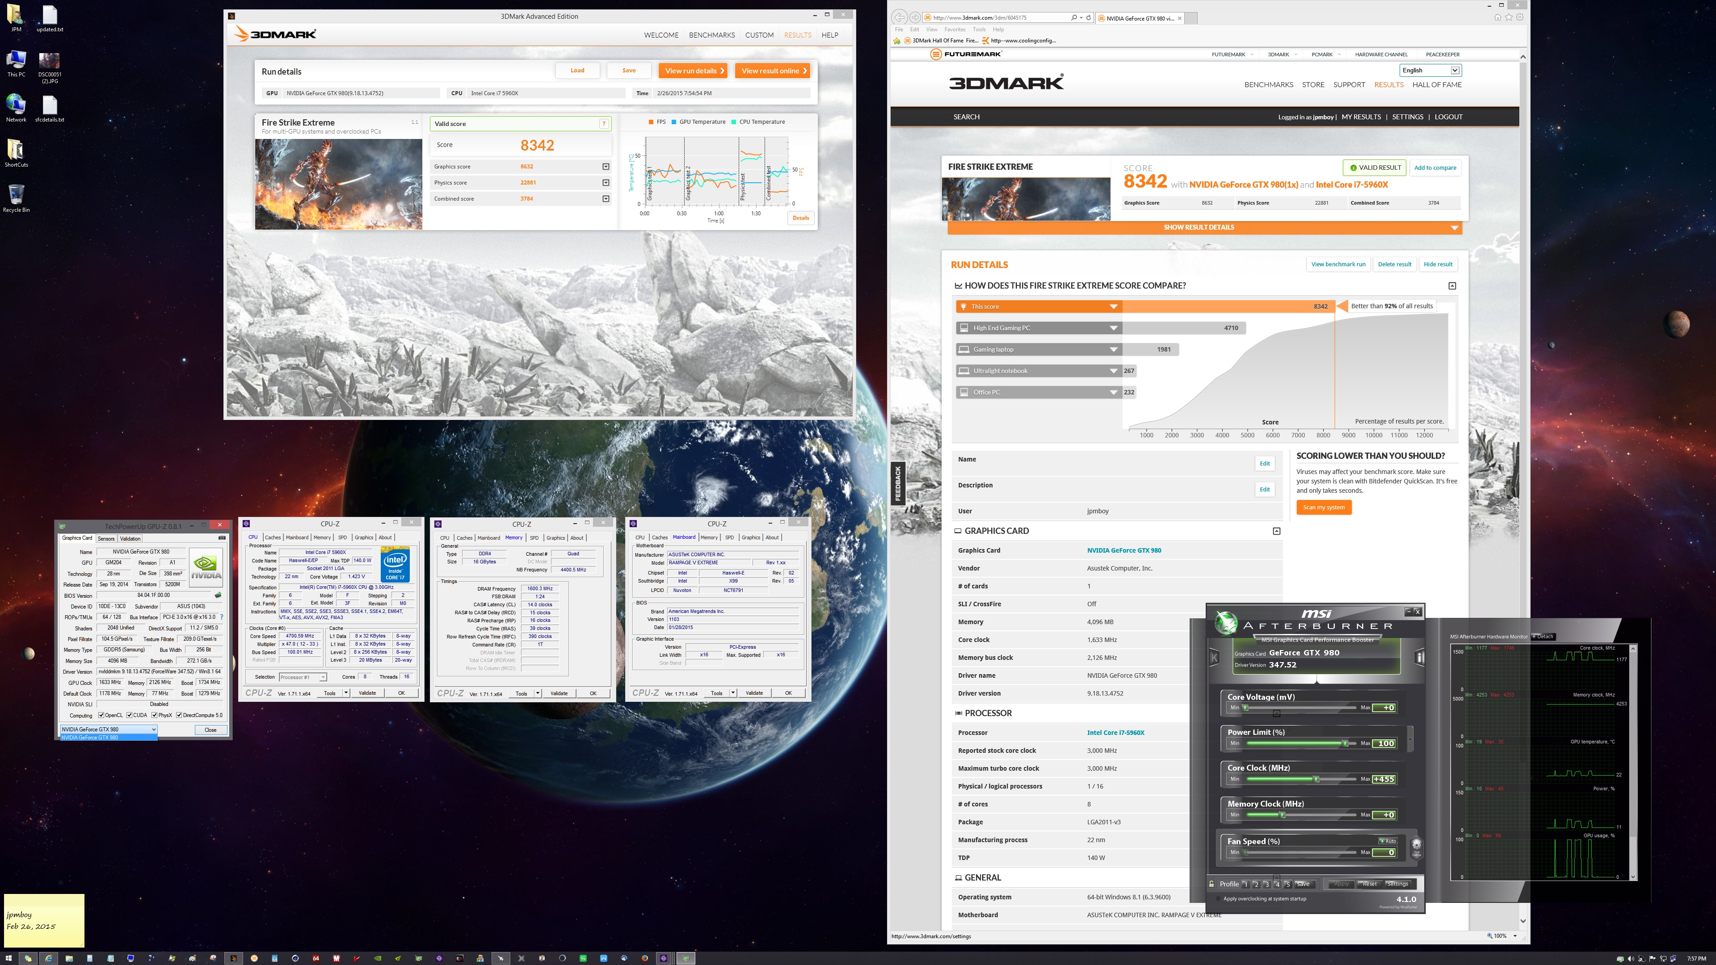
Task: Click the Internet Explorer taskbar icon
Action: [x=49, y=958]
